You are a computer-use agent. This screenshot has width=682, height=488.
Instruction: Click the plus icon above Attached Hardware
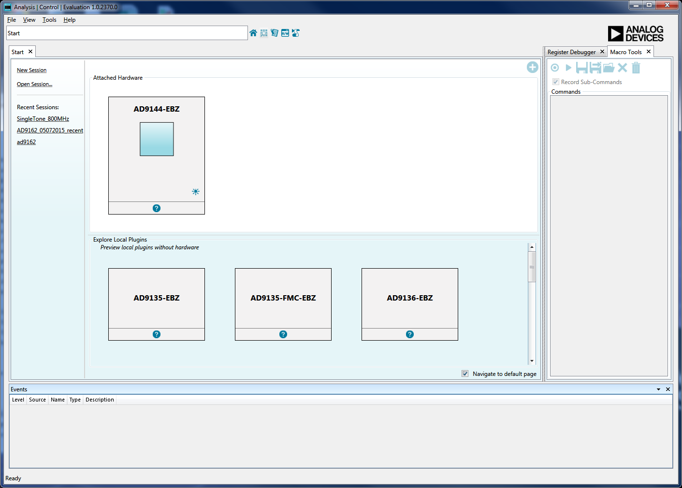(x=532, y=67)
